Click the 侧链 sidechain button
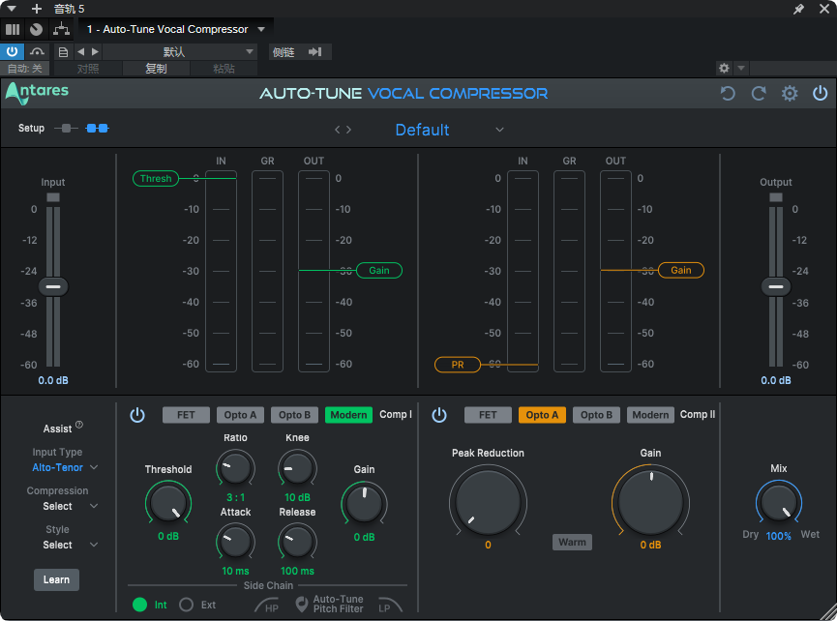The height and width of the screenshot is (621, 837). tap(284, 52)
